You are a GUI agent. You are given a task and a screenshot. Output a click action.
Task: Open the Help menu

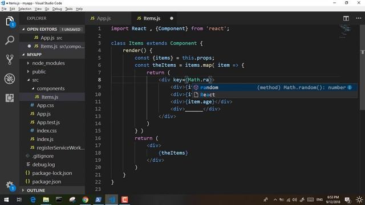coord(79,9)
